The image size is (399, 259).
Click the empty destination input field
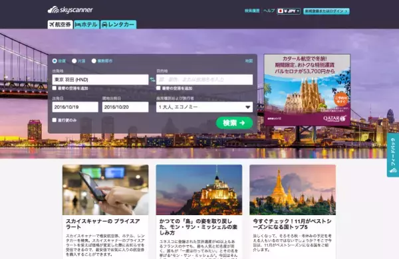(204, 80)
